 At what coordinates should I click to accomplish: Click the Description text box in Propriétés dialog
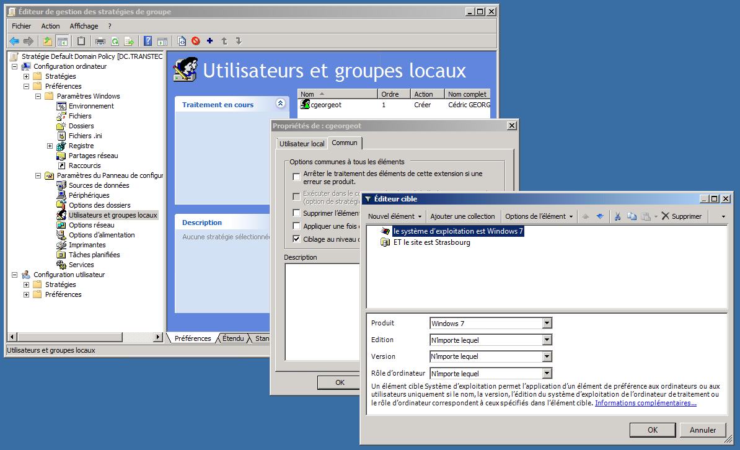tap(323, 312)
